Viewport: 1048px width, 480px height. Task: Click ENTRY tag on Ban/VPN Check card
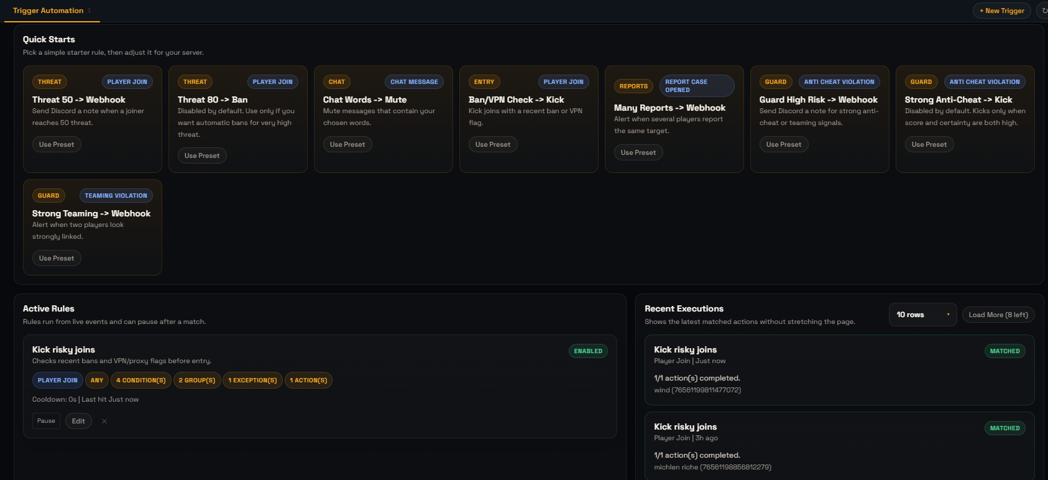[484, 81]
